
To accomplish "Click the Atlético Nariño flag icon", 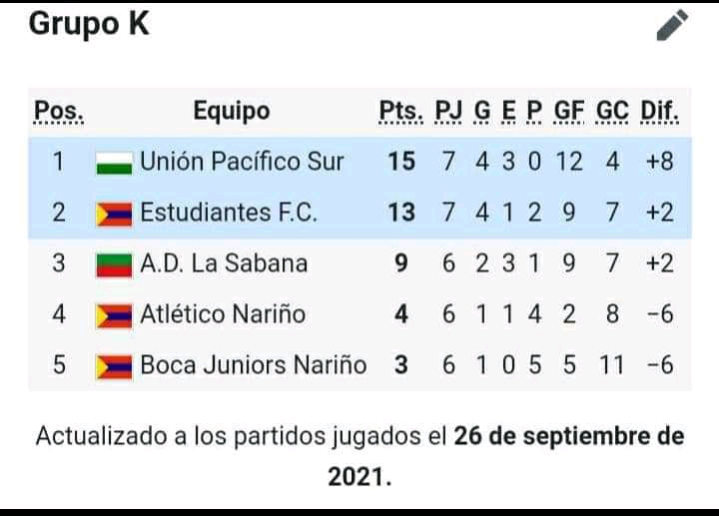I will click(x=114, y=316).
